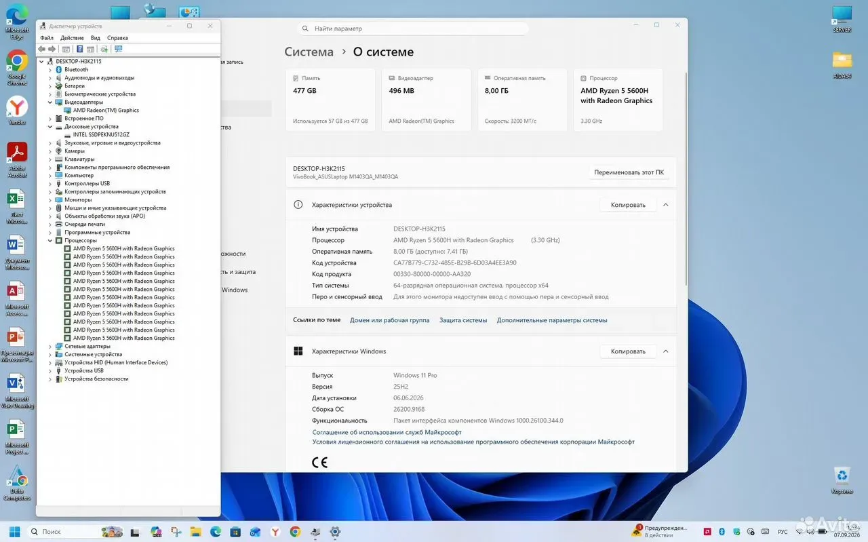
Task: Select the SERVER desktop icon
Action: [842, 19]
